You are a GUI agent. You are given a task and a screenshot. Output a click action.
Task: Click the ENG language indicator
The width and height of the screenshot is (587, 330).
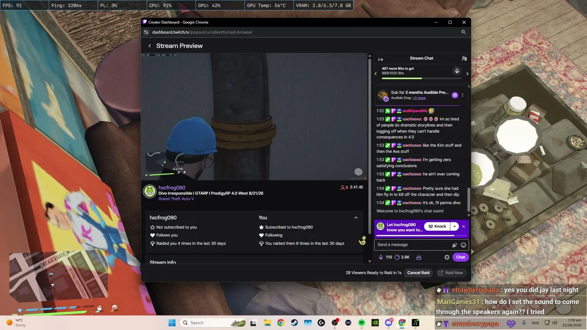[x=535, y=323]
